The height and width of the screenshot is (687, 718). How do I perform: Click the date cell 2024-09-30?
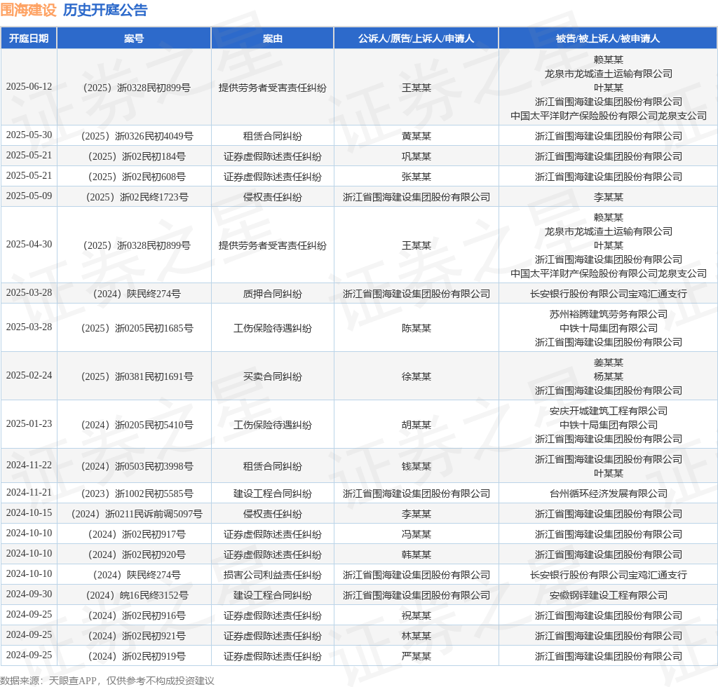tap(29, 594)
